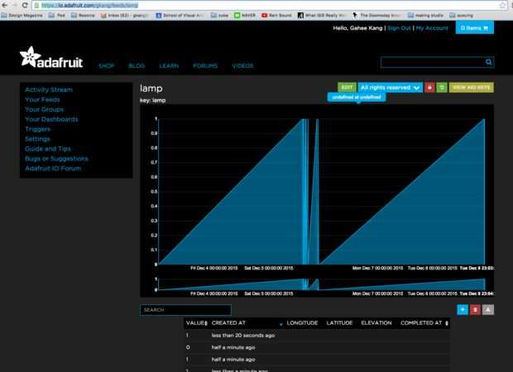This screenshot has width=513, height=372.
Task: Open Guide and Tips
Action: 48,149
